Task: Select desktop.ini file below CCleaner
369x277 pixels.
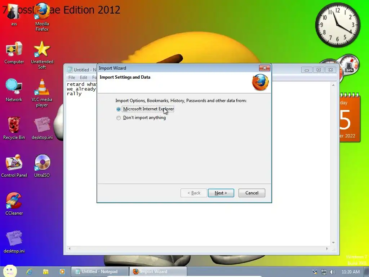Action: 14,241
